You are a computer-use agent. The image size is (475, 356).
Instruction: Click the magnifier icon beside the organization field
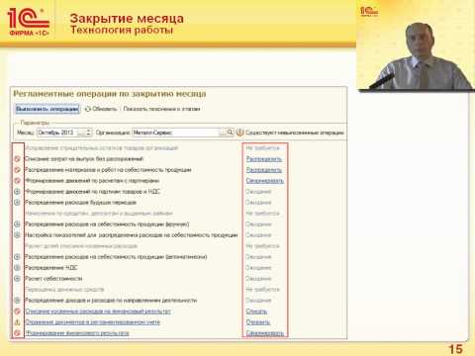pyautogui.click(x=230, y=133)
